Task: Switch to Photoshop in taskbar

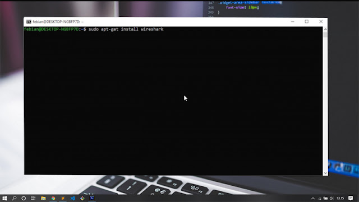Action: (92, 198)
